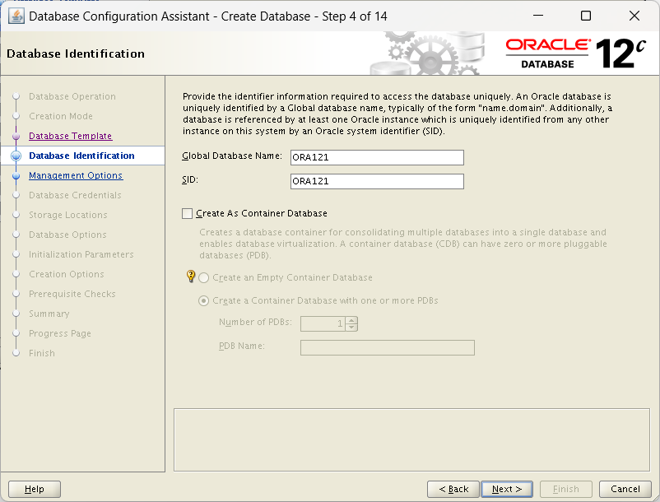This screenshot has width=660, height=502.
Task: Select Create an Empty Container Database radio
Action: 204,277
